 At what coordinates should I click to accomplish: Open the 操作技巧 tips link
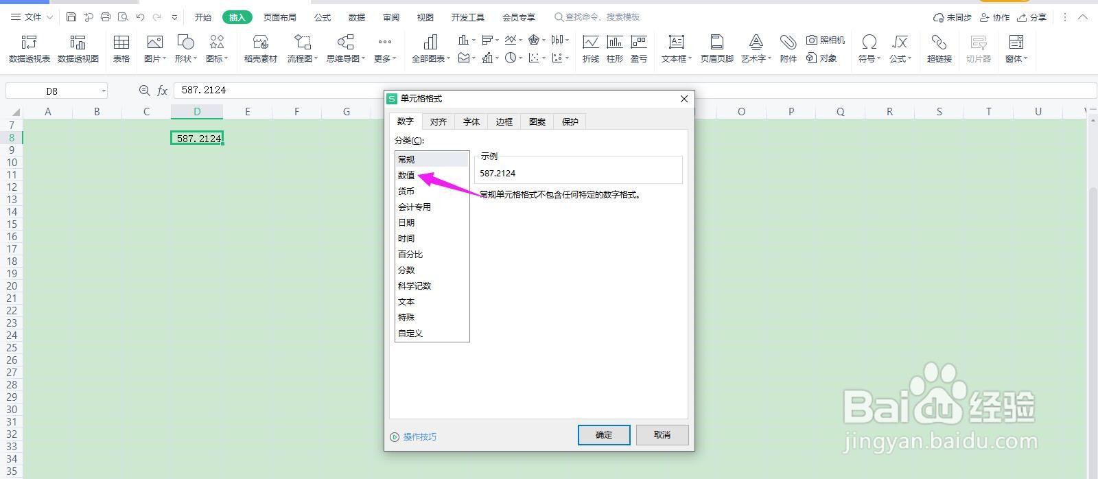pyautogui.click(x=413, y=436)
